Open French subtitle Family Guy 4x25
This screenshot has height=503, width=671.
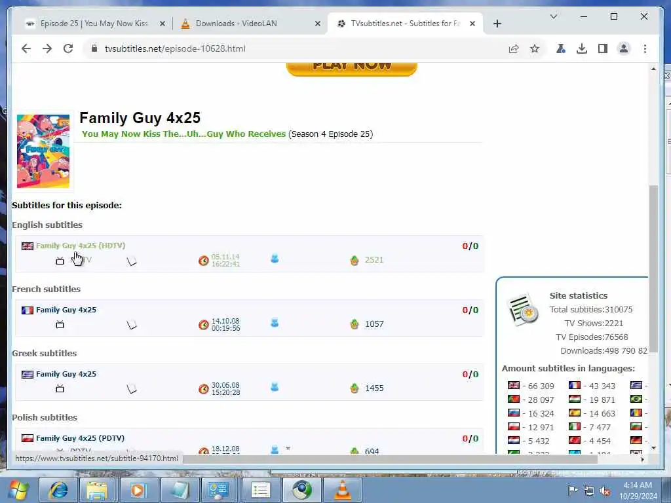click(x=66, y=310)
